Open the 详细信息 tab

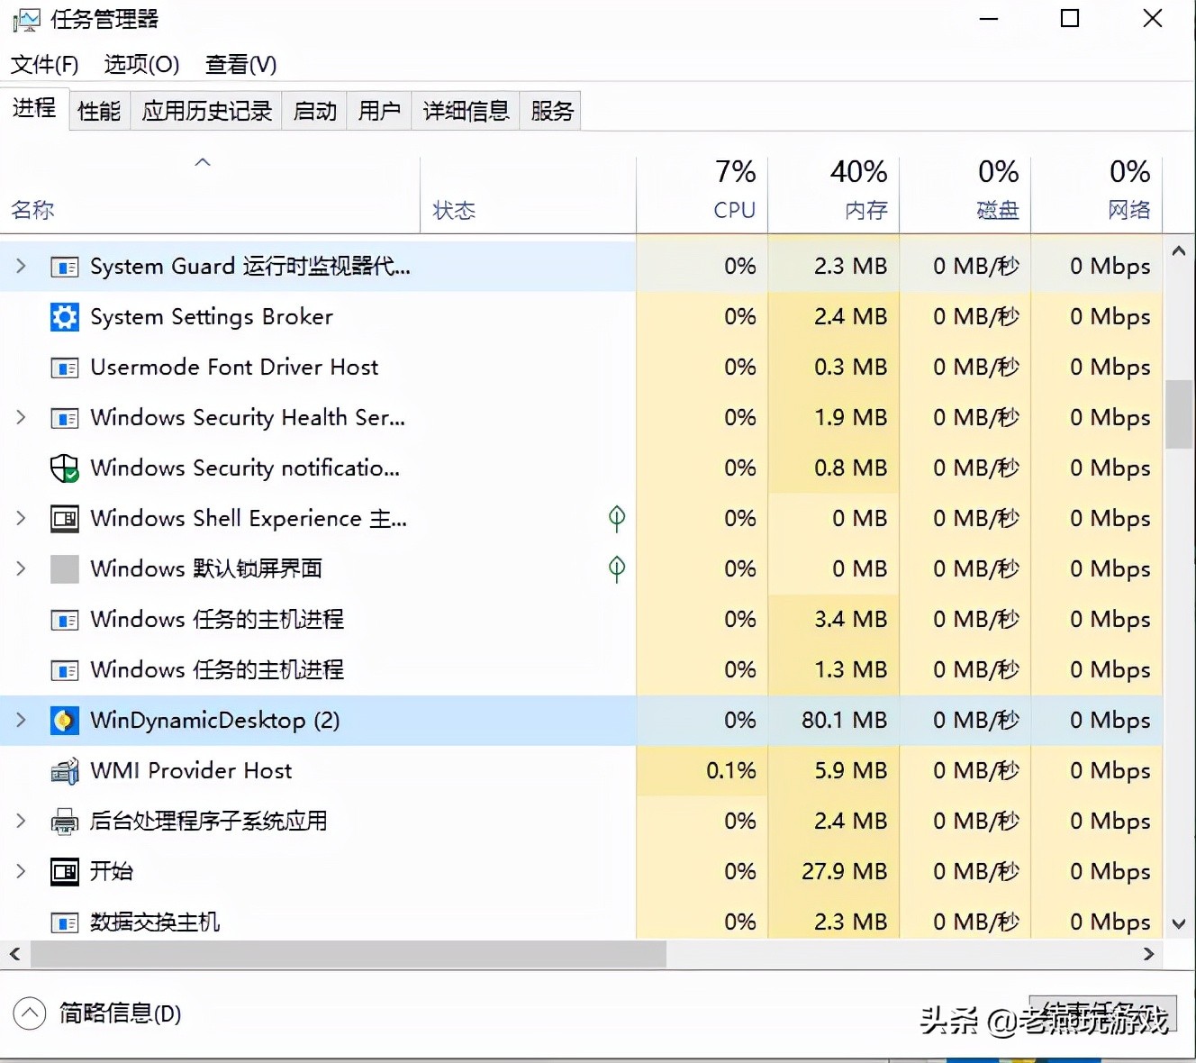[466, 111]
